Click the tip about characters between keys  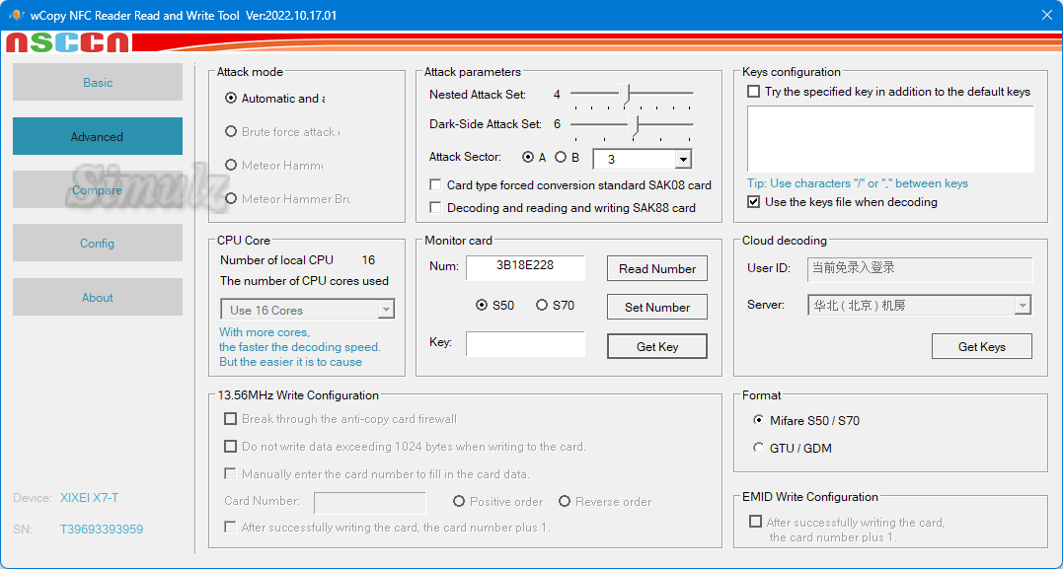[x=858, y=182]
